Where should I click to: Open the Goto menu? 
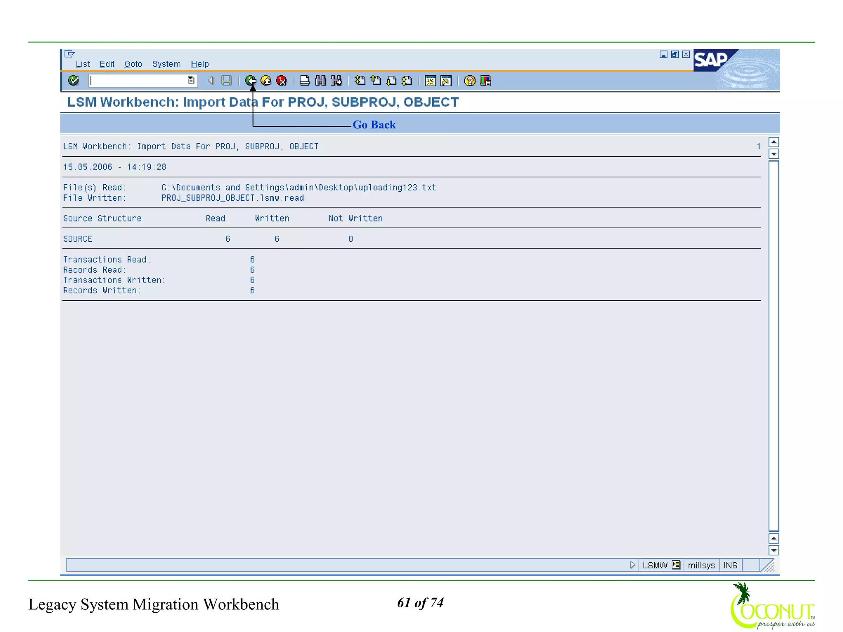pos(133,64)
